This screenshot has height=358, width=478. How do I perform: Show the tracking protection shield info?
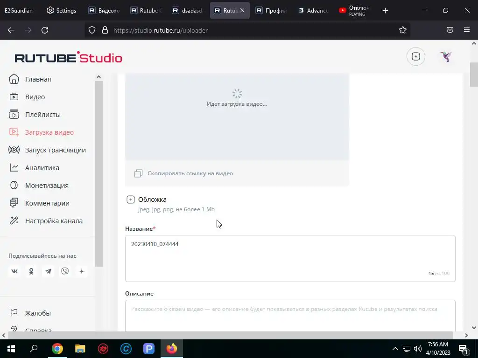92,30
